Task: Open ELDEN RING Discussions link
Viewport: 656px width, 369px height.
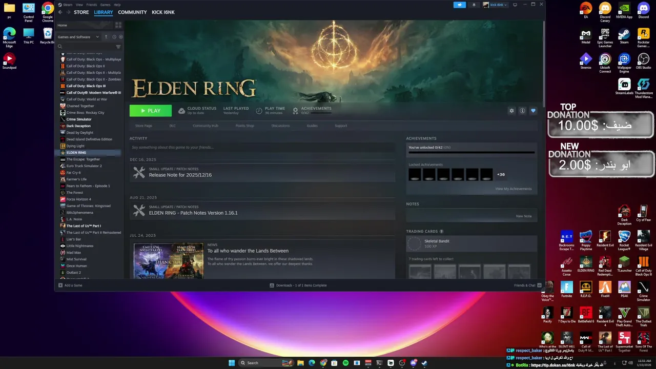Action: [280, 126]
